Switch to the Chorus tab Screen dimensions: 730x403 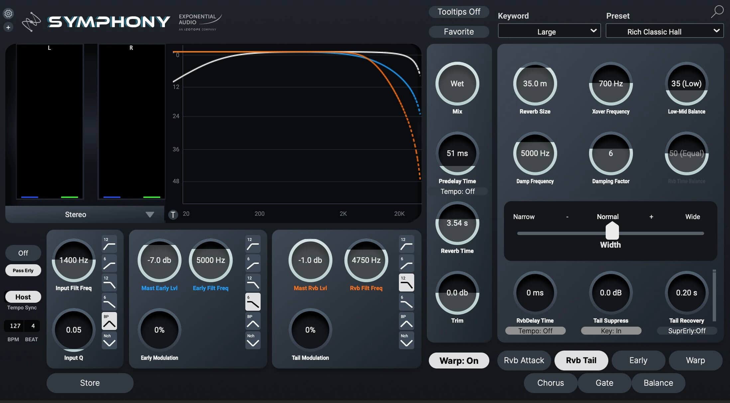[550, 383]
